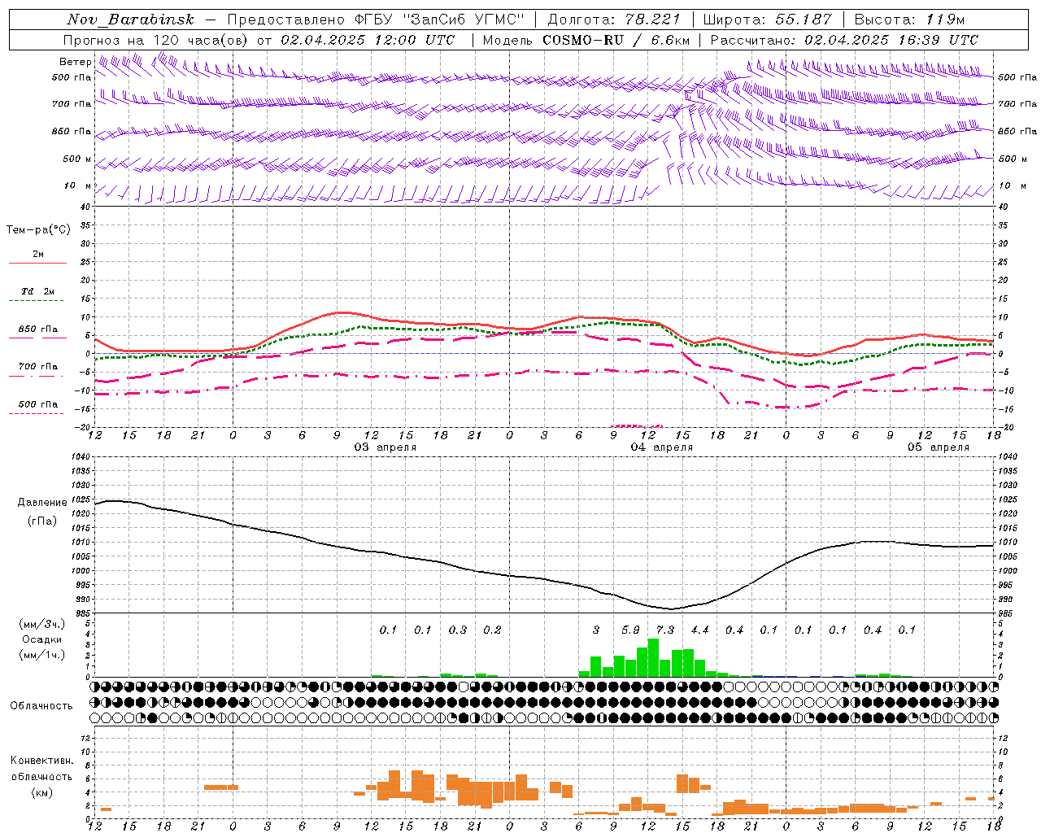Click the Тем-ра(°C) axis title
The image size is (1041, 833).
click(38, 230)
